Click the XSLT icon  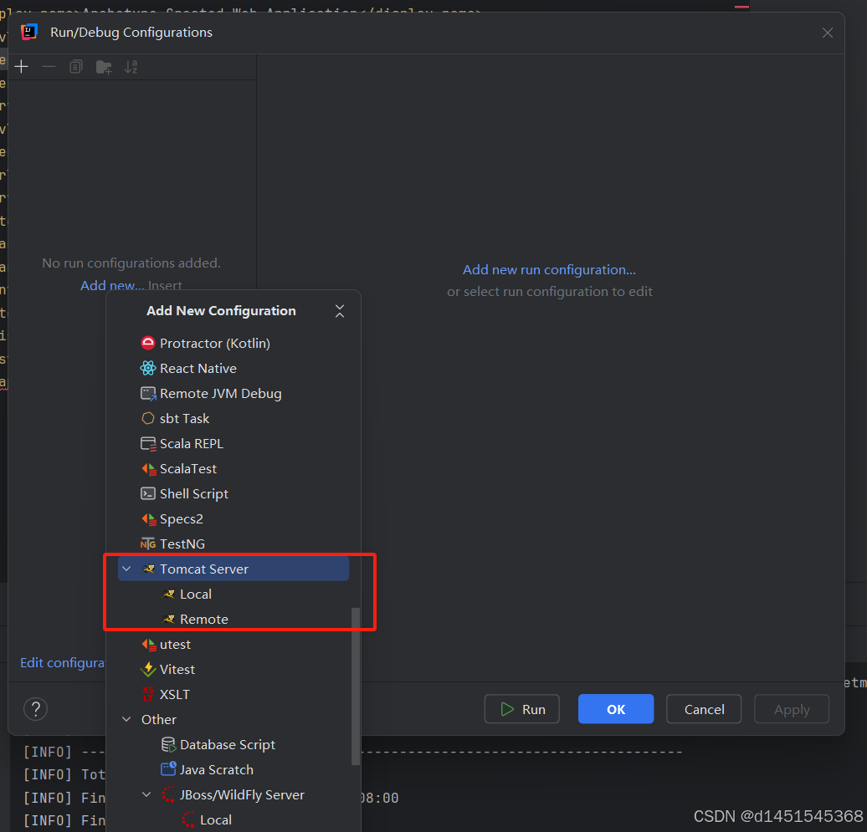(x=147, y=694)
